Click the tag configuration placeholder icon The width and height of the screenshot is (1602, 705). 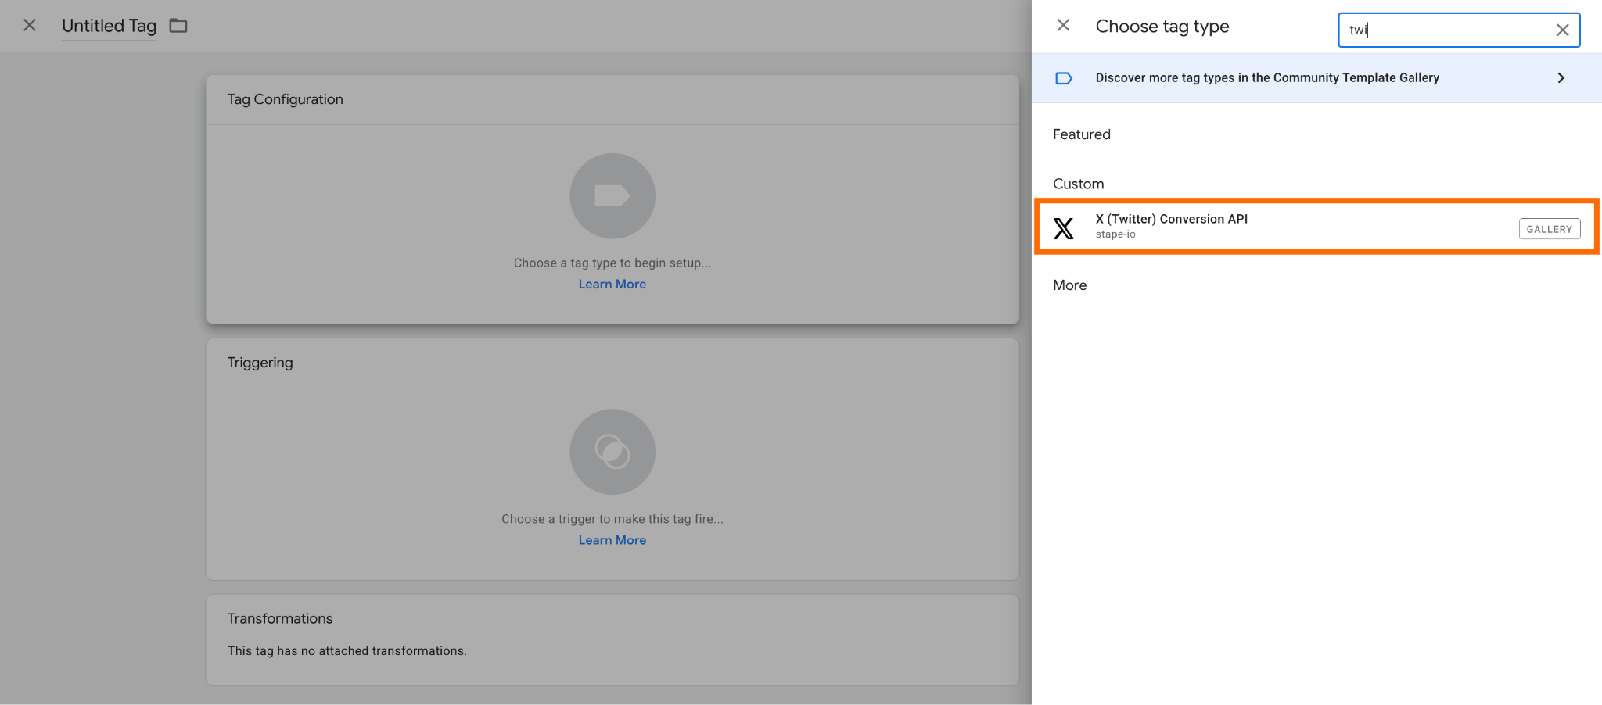click(612, 195)
